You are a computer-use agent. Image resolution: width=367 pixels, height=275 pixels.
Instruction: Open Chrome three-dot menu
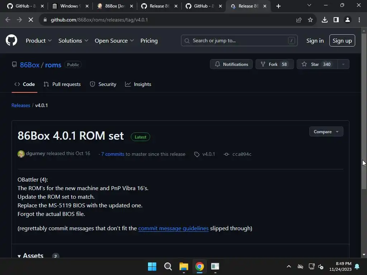359,20
